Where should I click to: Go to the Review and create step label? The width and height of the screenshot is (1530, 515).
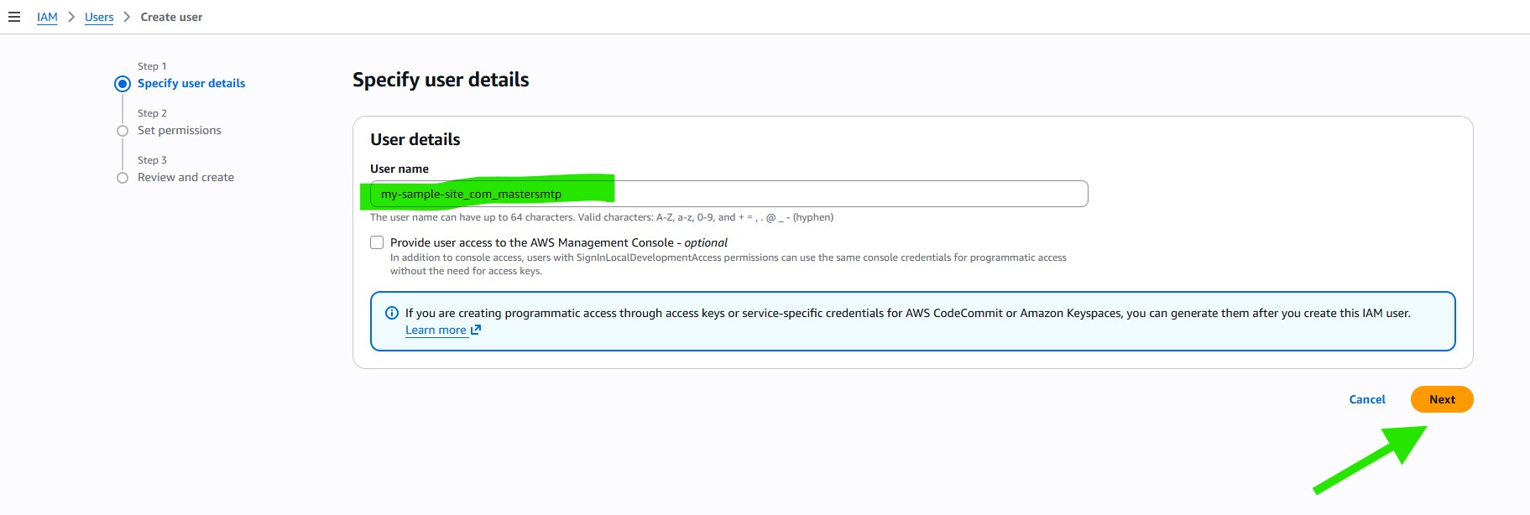pyautogui.click(x=185, y=177)
